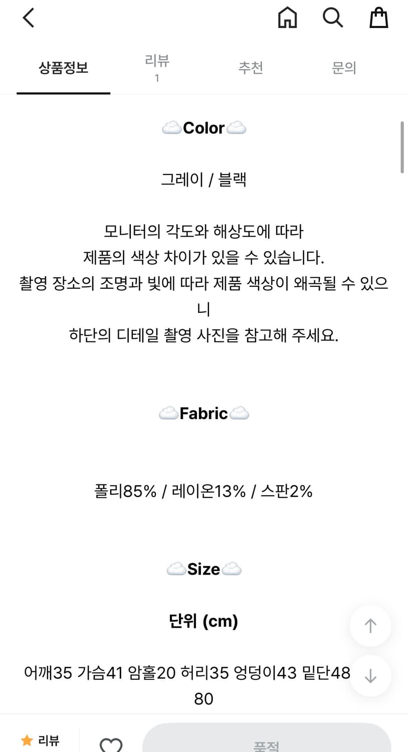Open the shopping bag icon
This screenshot has height=752, width=408.
[379, 18]
